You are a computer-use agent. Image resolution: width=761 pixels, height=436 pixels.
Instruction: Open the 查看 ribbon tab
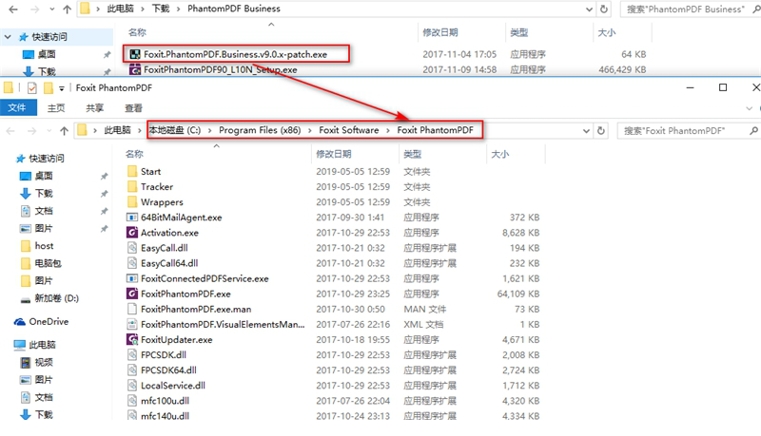(133, 108)
